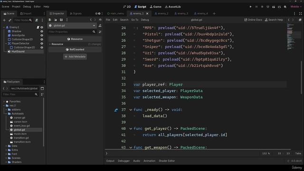Switch to the 2D workspace
Screen dimensions: 304x171
(127, 7)
